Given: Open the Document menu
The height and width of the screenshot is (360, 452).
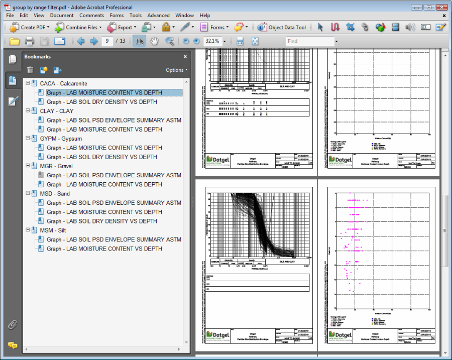Looking at the screenshot, I should point(62,16).
